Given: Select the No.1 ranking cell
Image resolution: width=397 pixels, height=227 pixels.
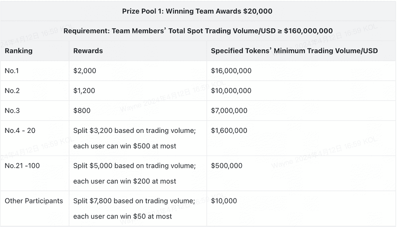Looking at the screenshot, I should (x=12, y=71).
